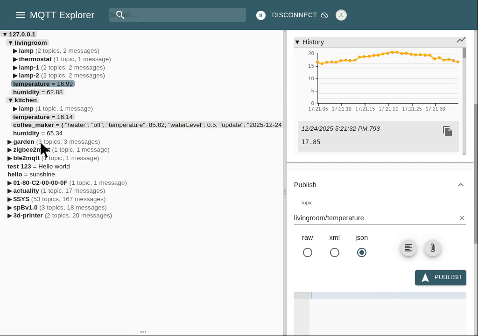This screenshot has height=336, width=478.
Task: Open the history chart view icon
Action: pos(461,40)
